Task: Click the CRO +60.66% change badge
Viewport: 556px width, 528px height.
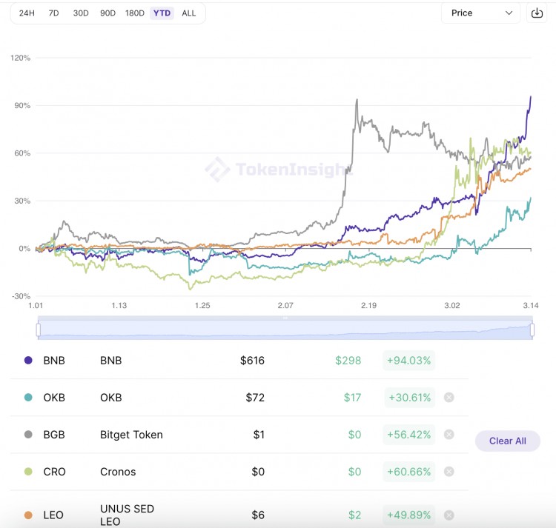Action: pos(408,471)
